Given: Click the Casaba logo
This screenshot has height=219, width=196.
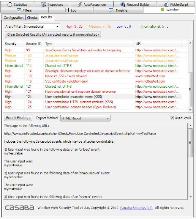Looking at the screenshot, I should pyautogui.click(x=19, y=208).
